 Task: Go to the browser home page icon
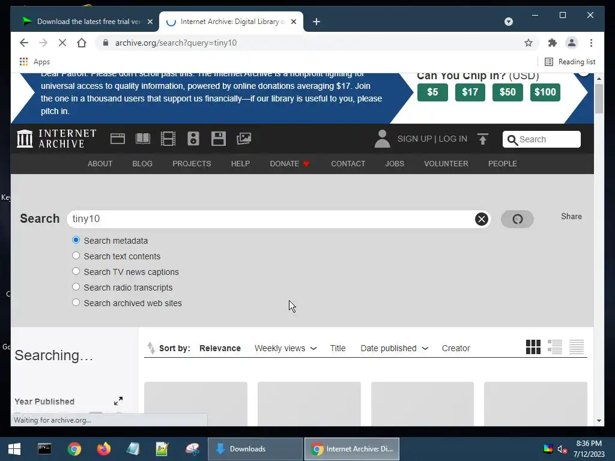coord(82,43)
